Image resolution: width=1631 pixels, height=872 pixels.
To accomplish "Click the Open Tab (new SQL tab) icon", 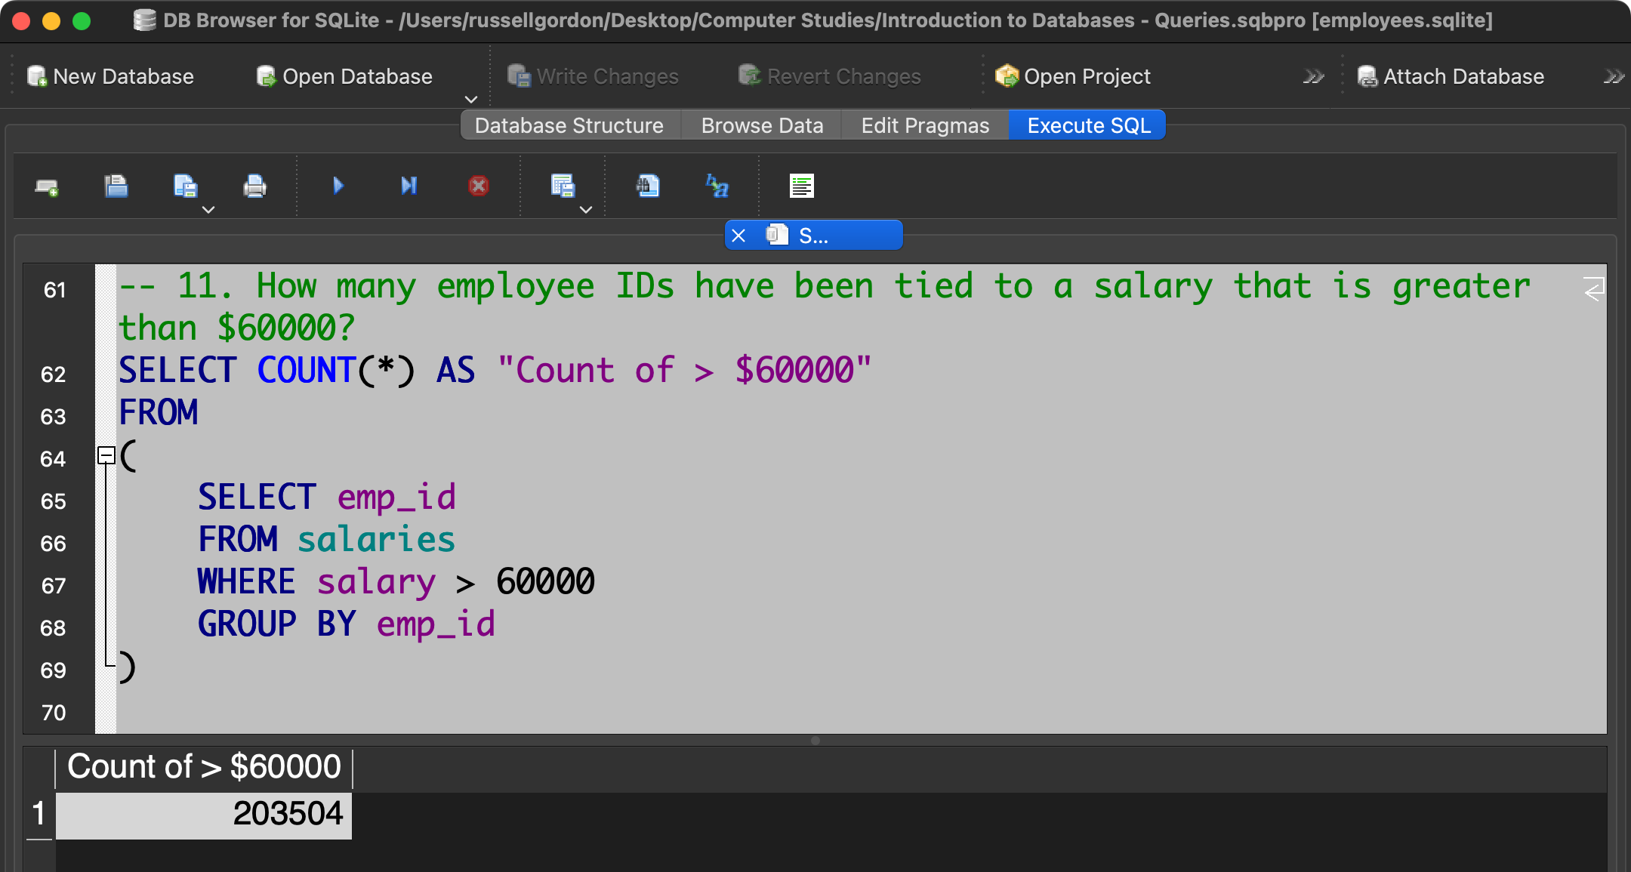I will pos(47,186).
